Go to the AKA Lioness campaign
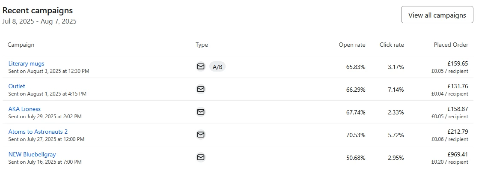The image size is (479, 177). coord(24,109)
